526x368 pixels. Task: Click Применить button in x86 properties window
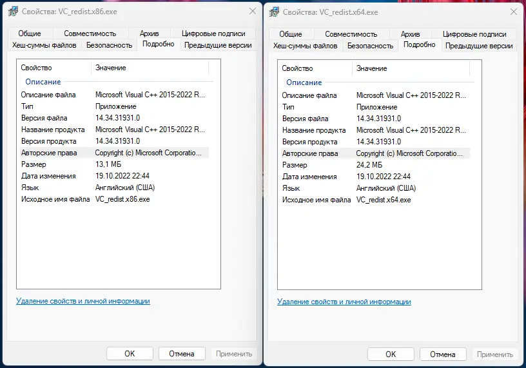pyautogui.click(x=234, y=354)
